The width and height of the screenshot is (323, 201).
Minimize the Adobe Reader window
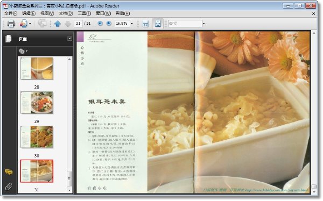(x=288, y=6)
